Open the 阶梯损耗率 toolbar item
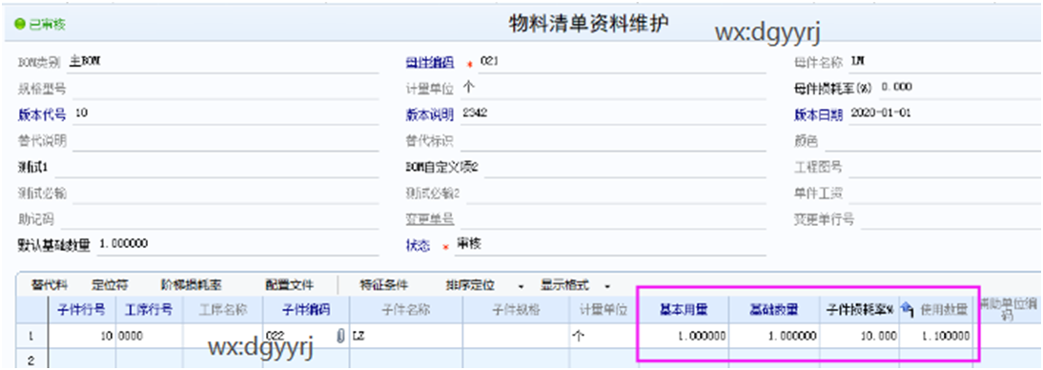The height and width of the screenshot is (370, 1043). (192, 285)
